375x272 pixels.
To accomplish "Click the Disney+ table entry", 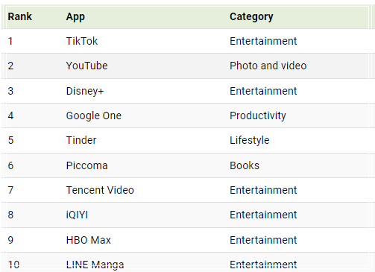I will [x=85, y=91].
